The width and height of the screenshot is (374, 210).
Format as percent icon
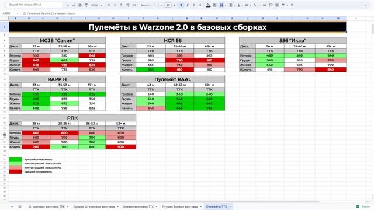pyautogui.click(x=115, y=5)
